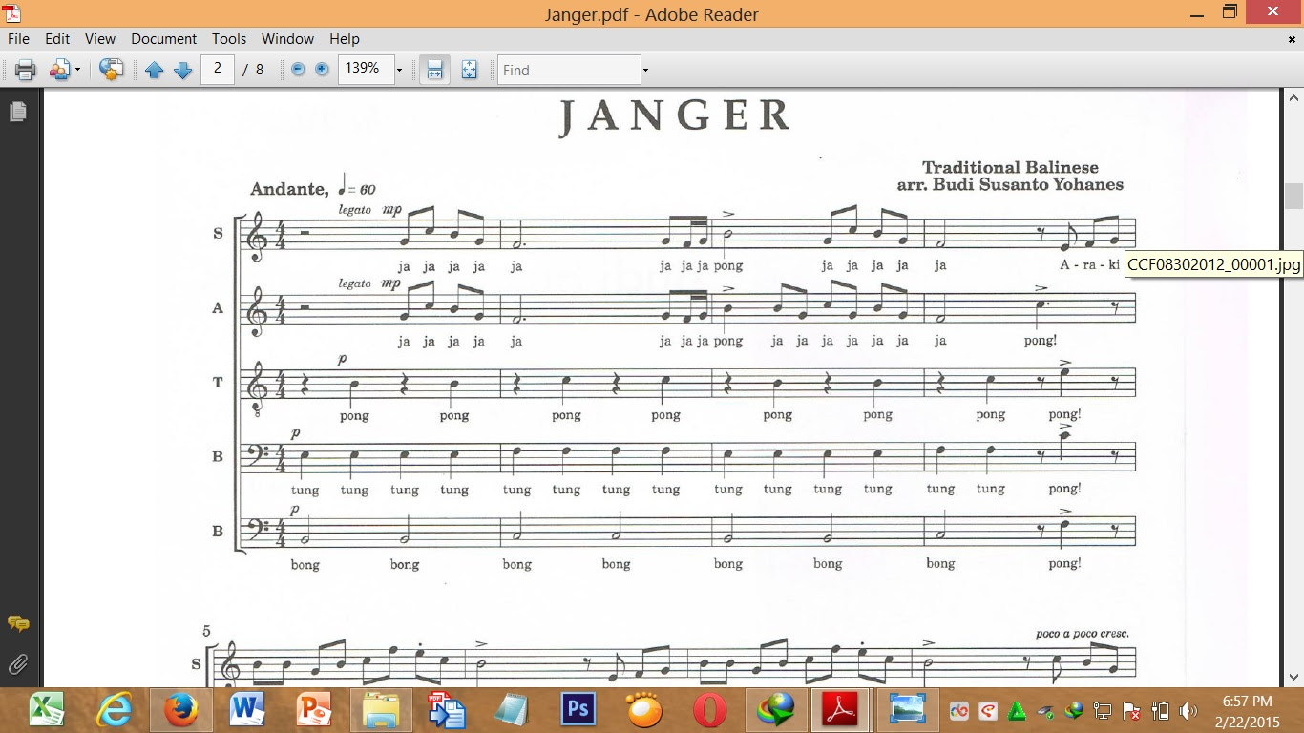Click the PDF converter taskbar icon
Screen dimensions: 1304x733
(445, 709)
